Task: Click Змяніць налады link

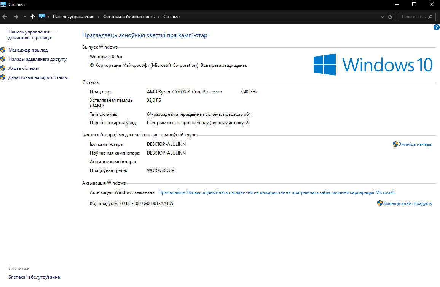Action: [415, 145]
